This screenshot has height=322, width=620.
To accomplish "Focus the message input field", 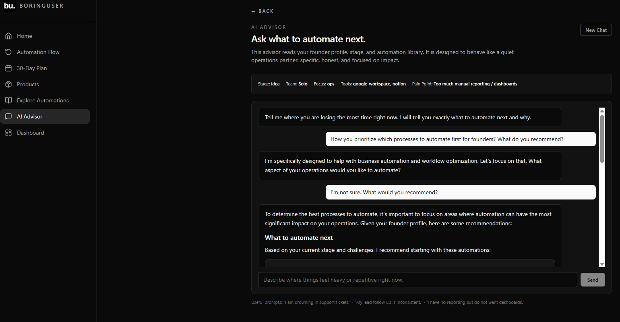I will click(x=417, y=279).
